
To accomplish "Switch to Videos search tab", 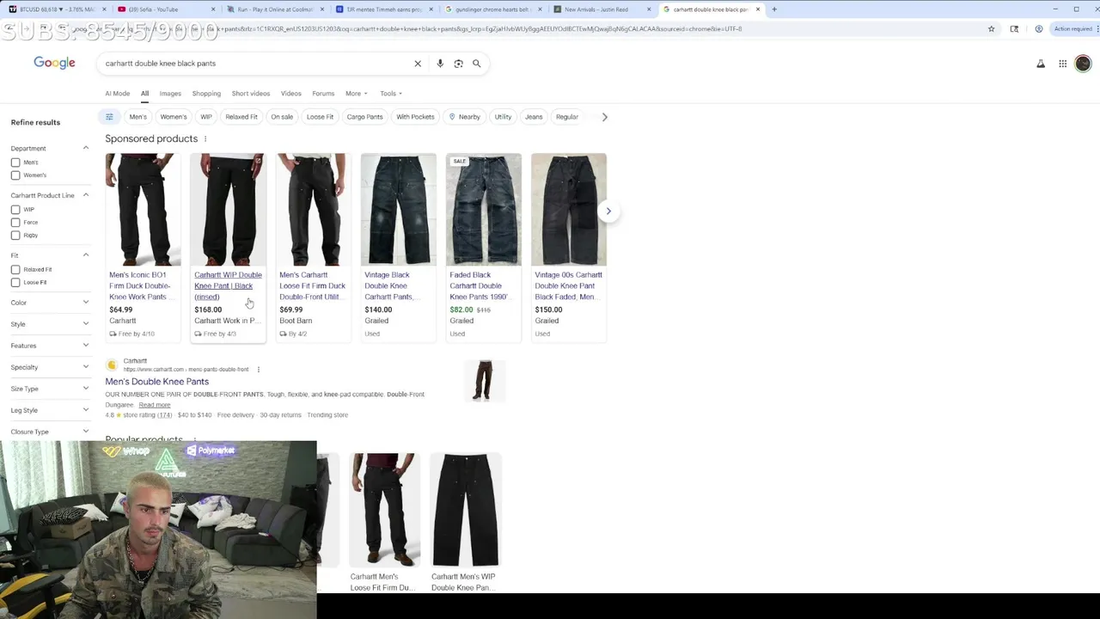I will [290, 94].
